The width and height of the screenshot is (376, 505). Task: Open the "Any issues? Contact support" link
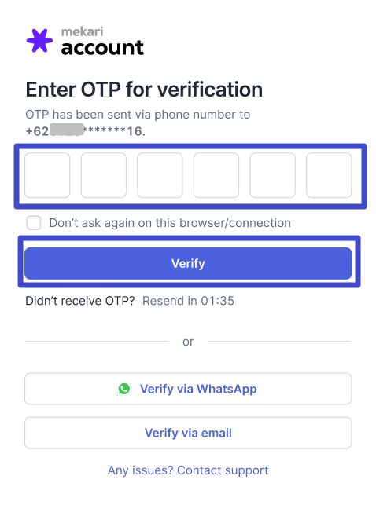point(188,470)
